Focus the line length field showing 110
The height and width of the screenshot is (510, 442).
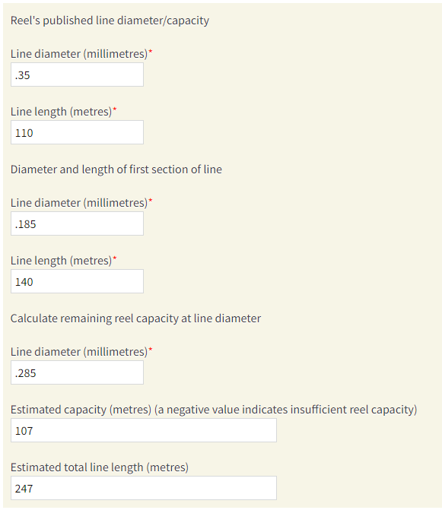[77, 132]
